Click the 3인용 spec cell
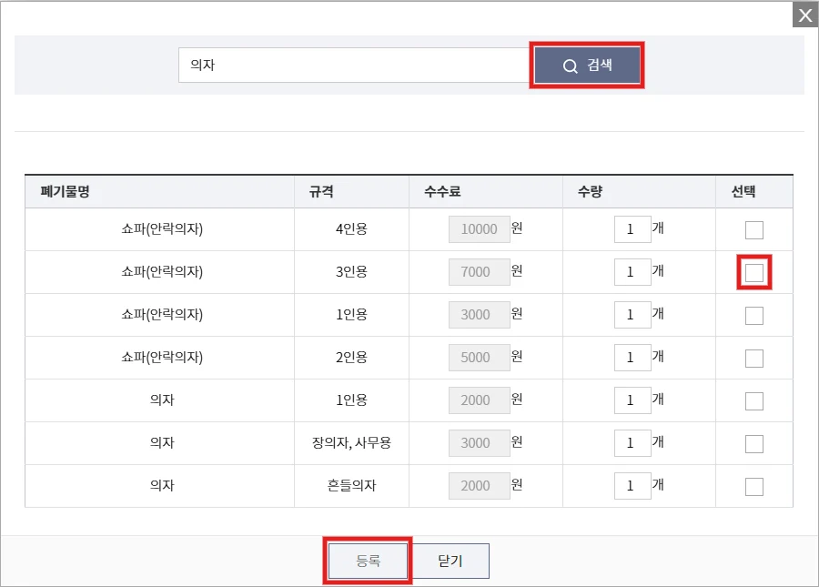Image resolution: width=819 pixels, height=587 pixels. (351, 272)
